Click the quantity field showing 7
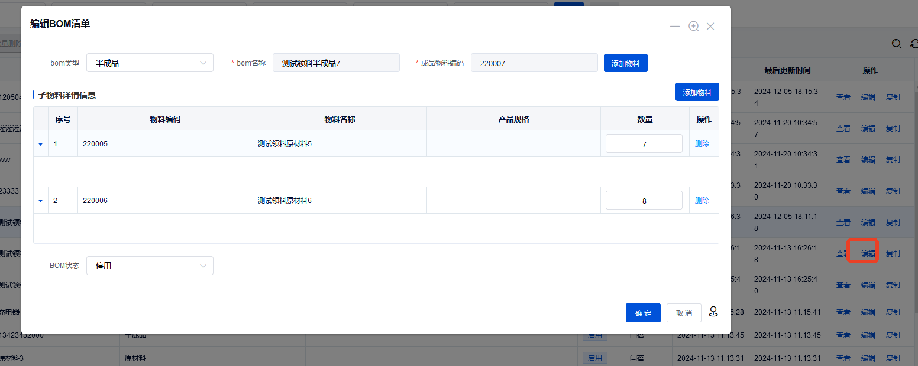 coord(644,144)
